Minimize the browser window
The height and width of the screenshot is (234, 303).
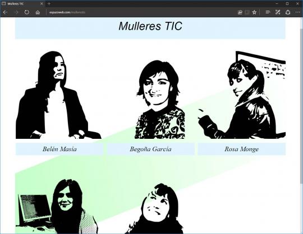[x=277, y=3]
